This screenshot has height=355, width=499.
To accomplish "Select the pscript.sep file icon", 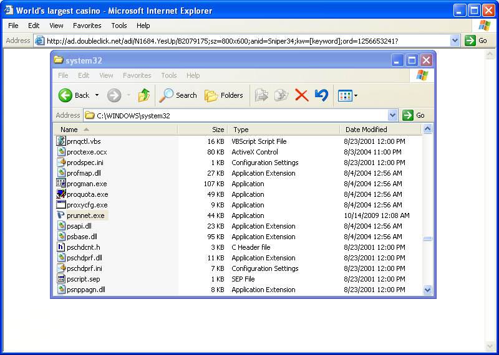I will (x=61, y=279).
